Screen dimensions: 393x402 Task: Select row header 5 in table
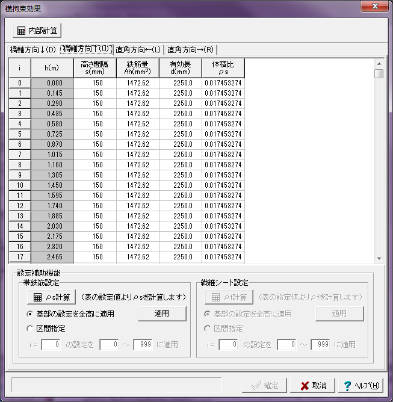click(x=20, y=134)
